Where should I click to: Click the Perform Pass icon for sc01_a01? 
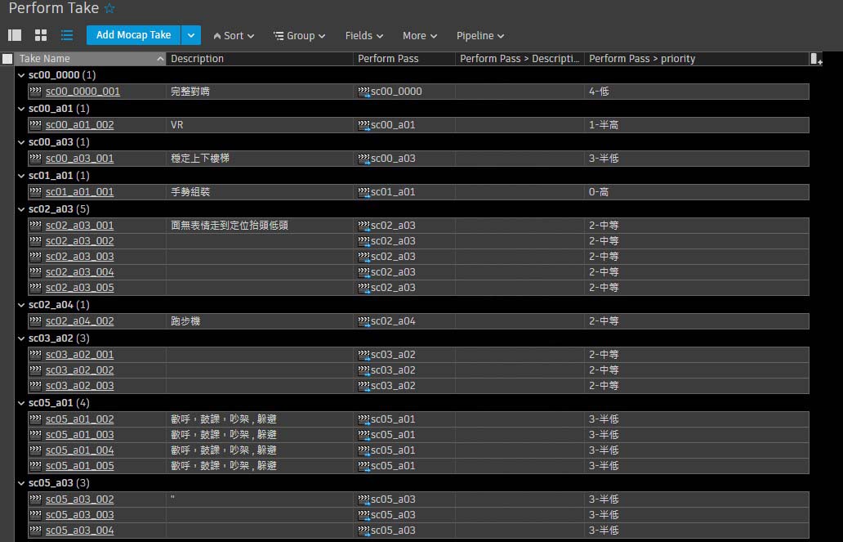(364, 192)
